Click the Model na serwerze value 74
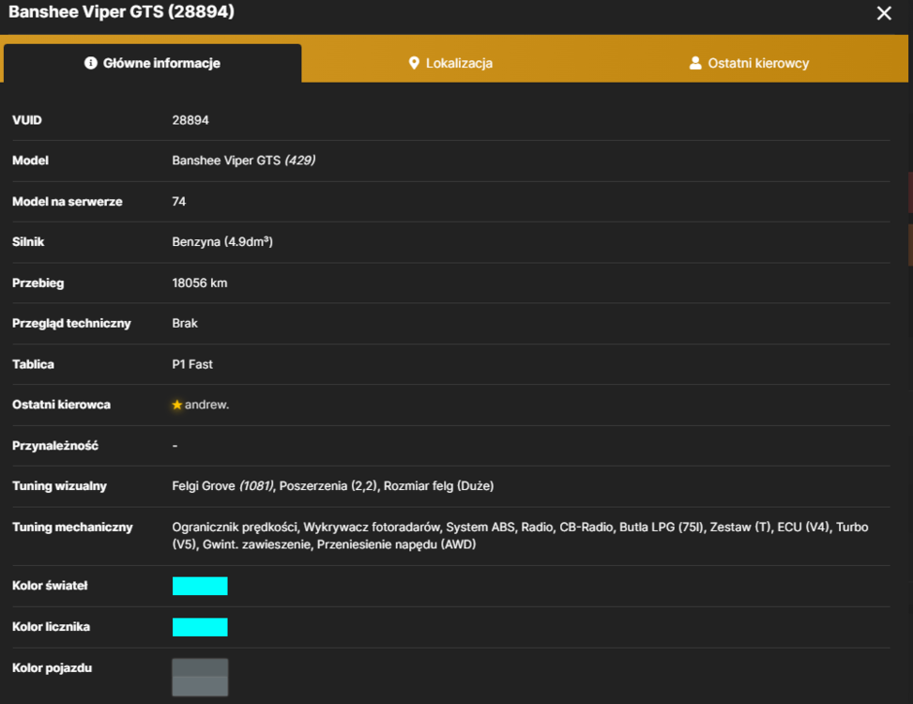The width and height of the screenshot is (913, 704). click(179, 202)
